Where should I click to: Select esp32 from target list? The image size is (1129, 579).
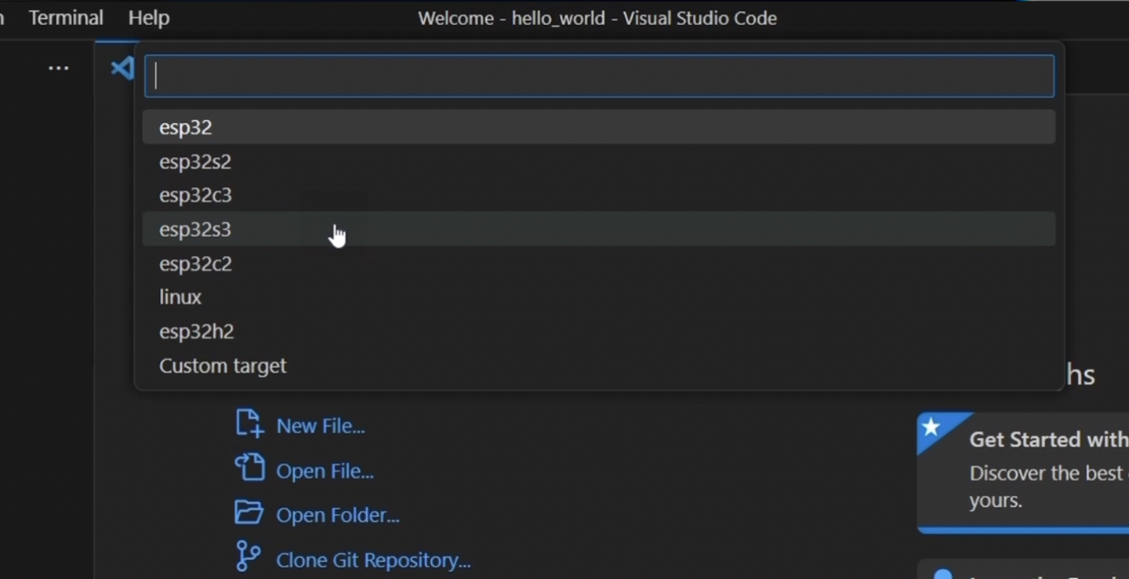(186, 127)
